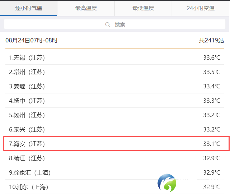The width and height of the screenshot is (230, 194).
Task: Select station 1.无锡（江苏）
Action: click(27, 57)
